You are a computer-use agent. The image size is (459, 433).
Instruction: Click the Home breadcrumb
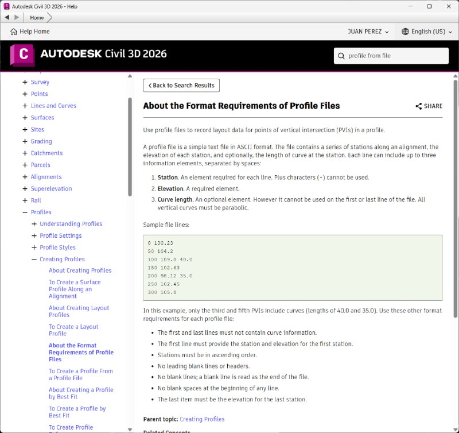point(37,18)
